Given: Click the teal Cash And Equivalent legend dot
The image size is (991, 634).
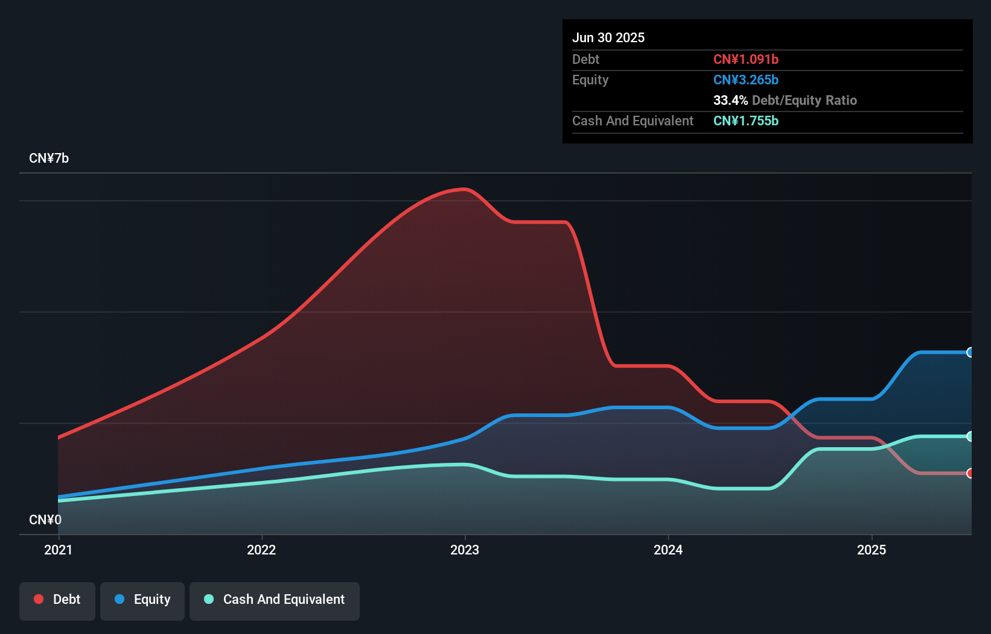Looking at the screenshot, I should coord(208,599).
